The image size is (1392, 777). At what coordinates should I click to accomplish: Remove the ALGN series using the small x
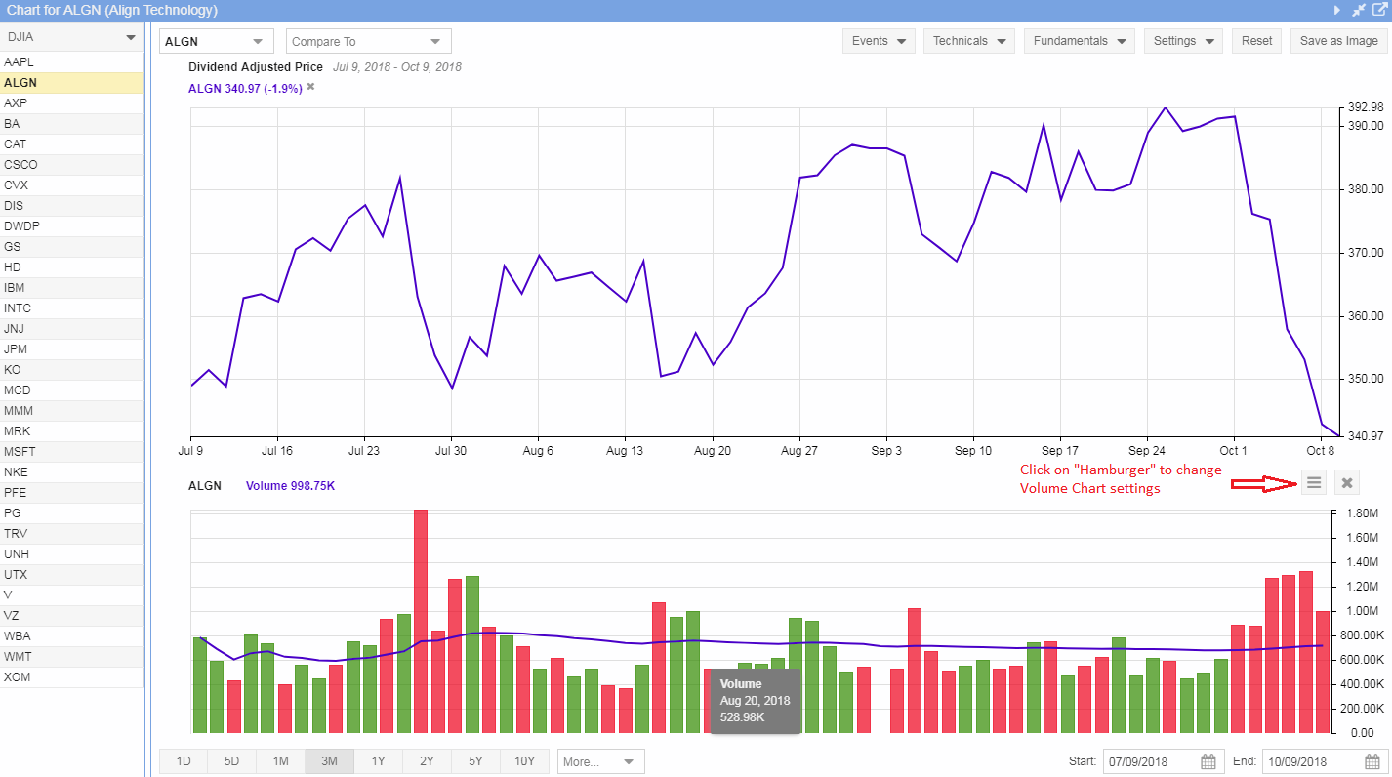click(x=310, y=87)
